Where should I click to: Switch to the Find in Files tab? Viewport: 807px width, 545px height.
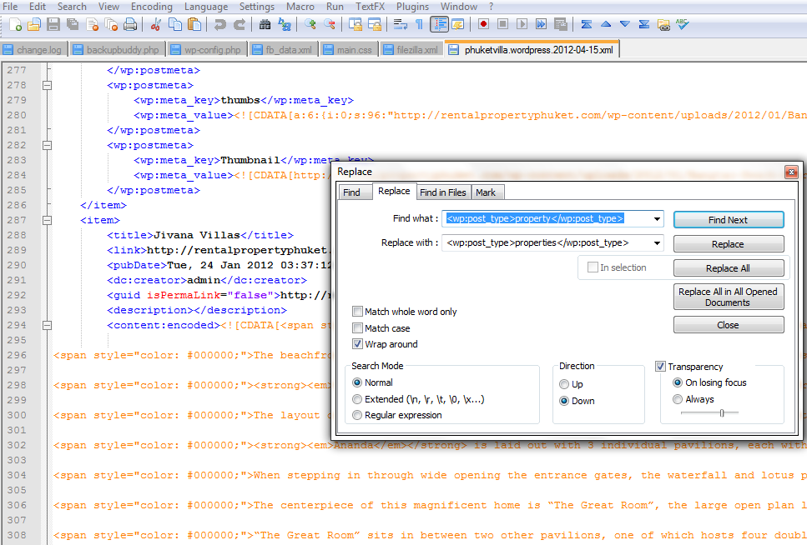point(443,192)
